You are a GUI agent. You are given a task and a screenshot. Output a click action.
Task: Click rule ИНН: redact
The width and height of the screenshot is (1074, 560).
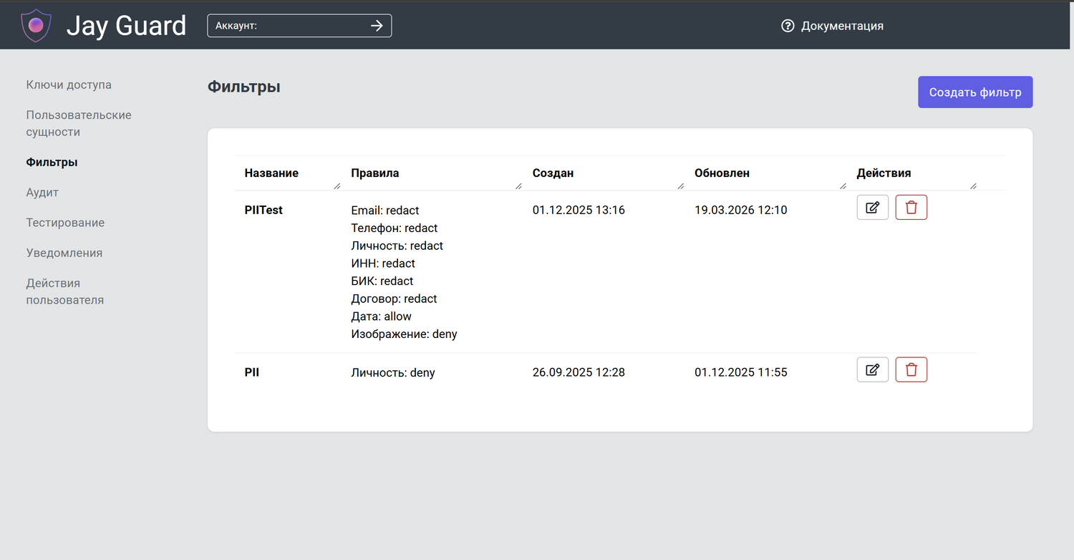[383, 264]
